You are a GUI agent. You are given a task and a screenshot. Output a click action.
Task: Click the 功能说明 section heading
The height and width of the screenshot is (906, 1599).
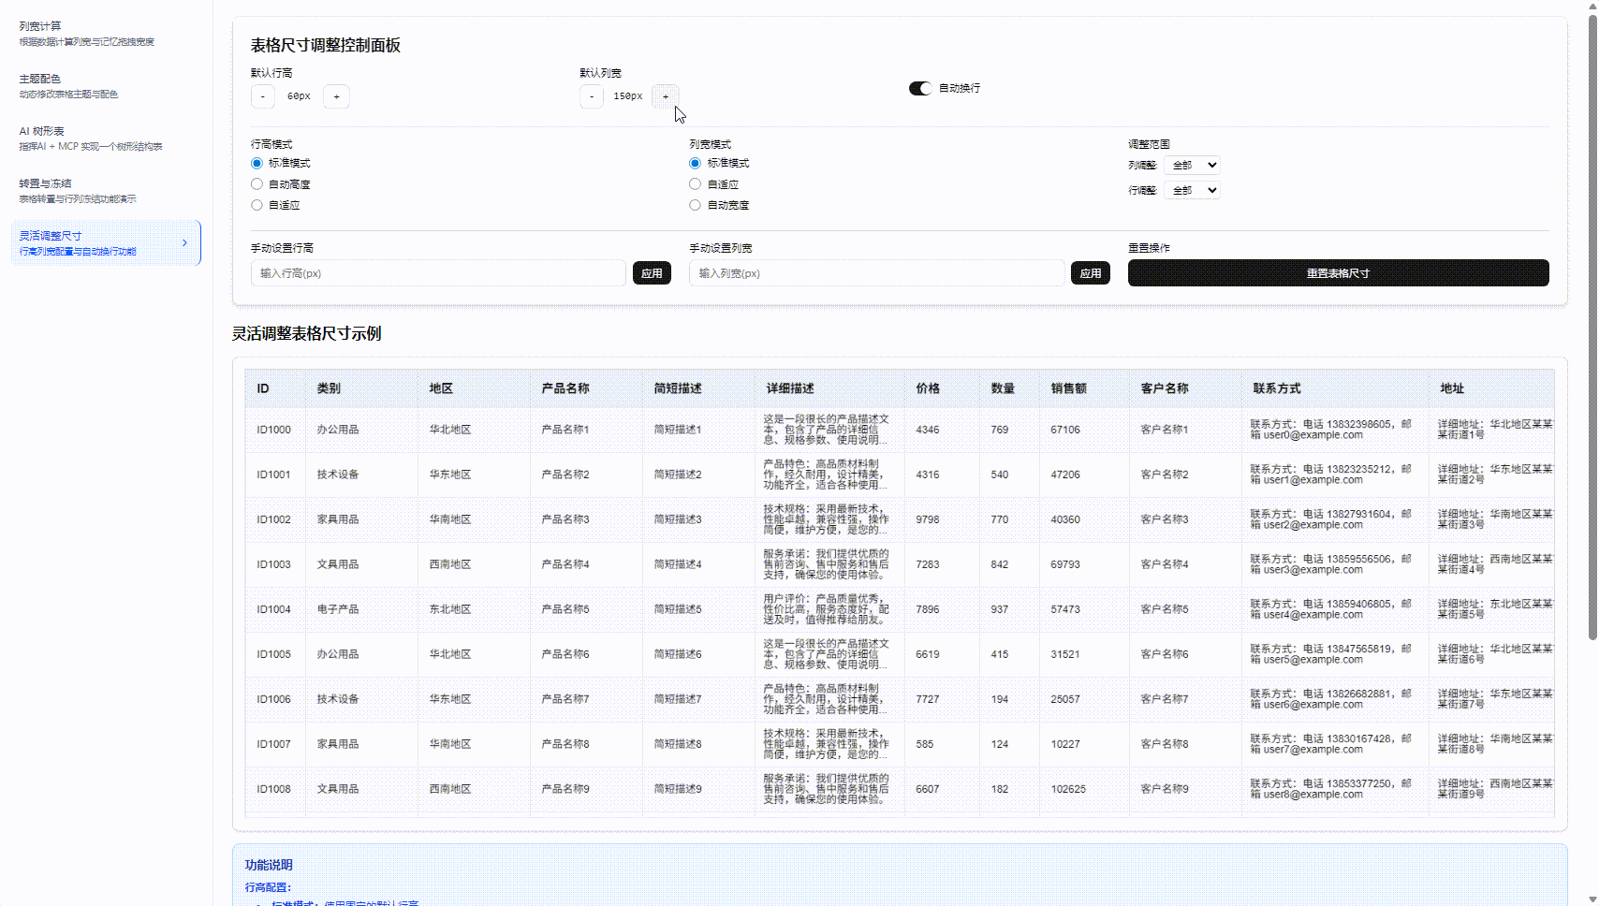pos(269,865)
